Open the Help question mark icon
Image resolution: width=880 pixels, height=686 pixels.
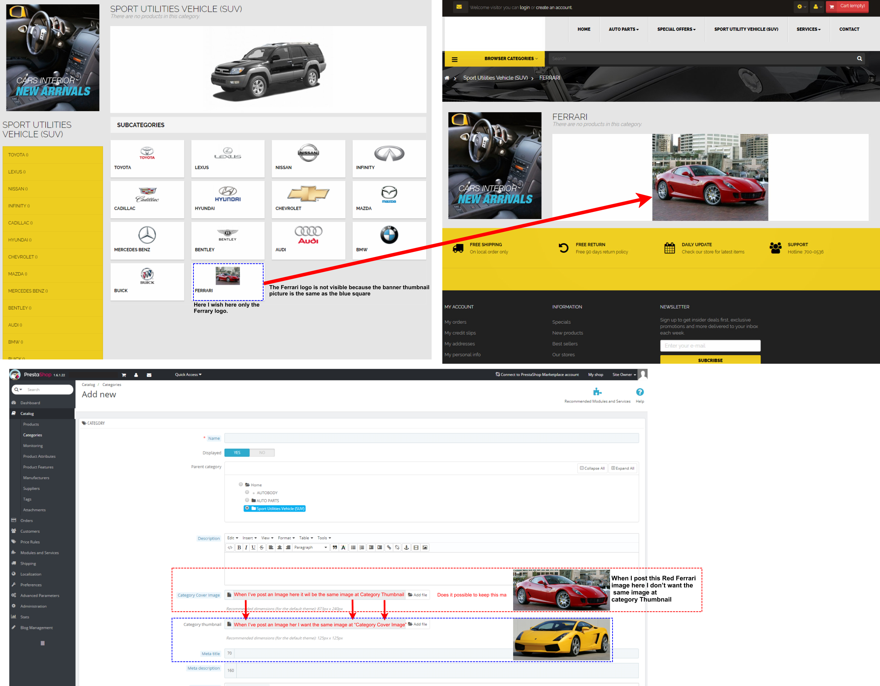[639, 392]
